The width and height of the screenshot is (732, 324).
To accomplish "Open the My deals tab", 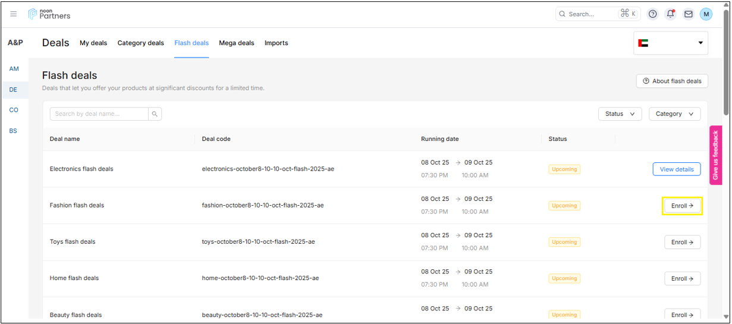I will 93,43.
